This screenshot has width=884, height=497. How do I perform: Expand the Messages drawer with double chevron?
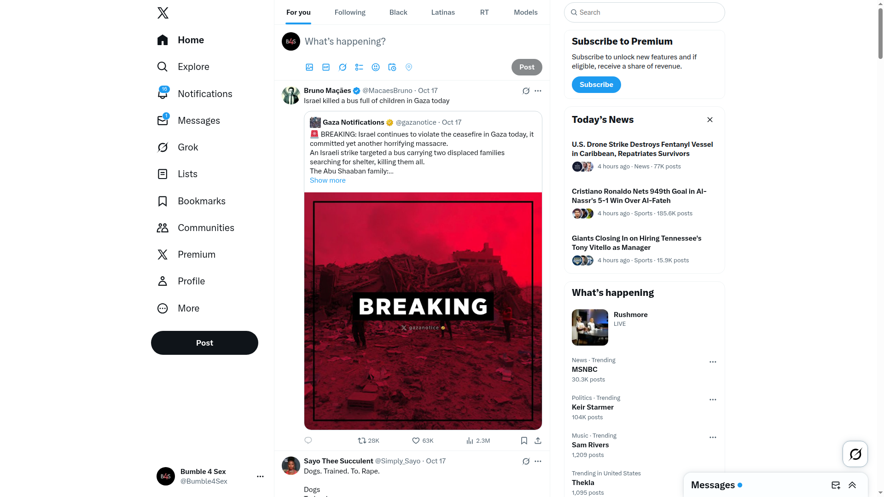coord(852,485)
